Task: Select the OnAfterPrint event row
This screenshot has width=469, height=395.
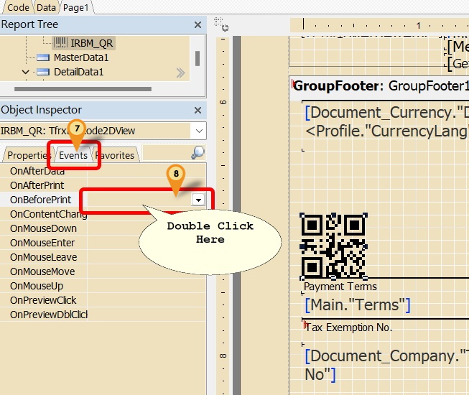Action: (37, 185)
